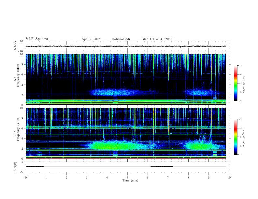Click ch.3 marker segment near minute 0
This screenshot has height=199, width=258.
35,166
